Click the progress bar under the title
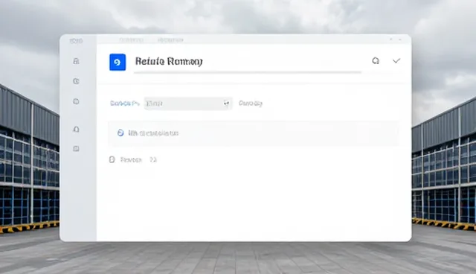The height and width of the screenshot is (274, 476). (248, 72)
